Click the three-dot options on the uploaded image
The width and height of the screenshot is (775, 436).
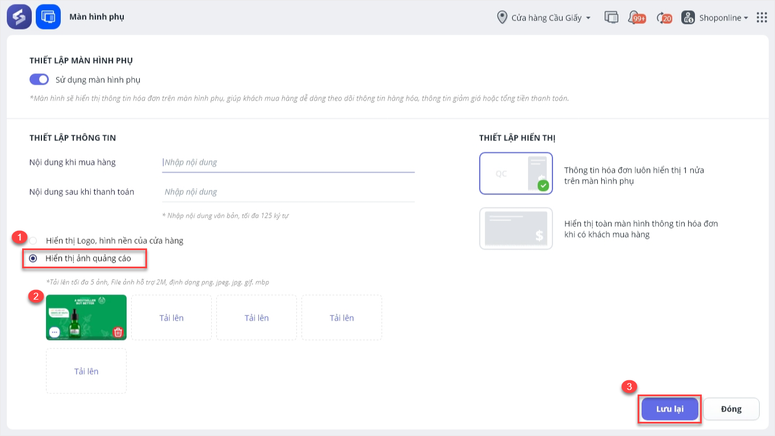[55, 332]
